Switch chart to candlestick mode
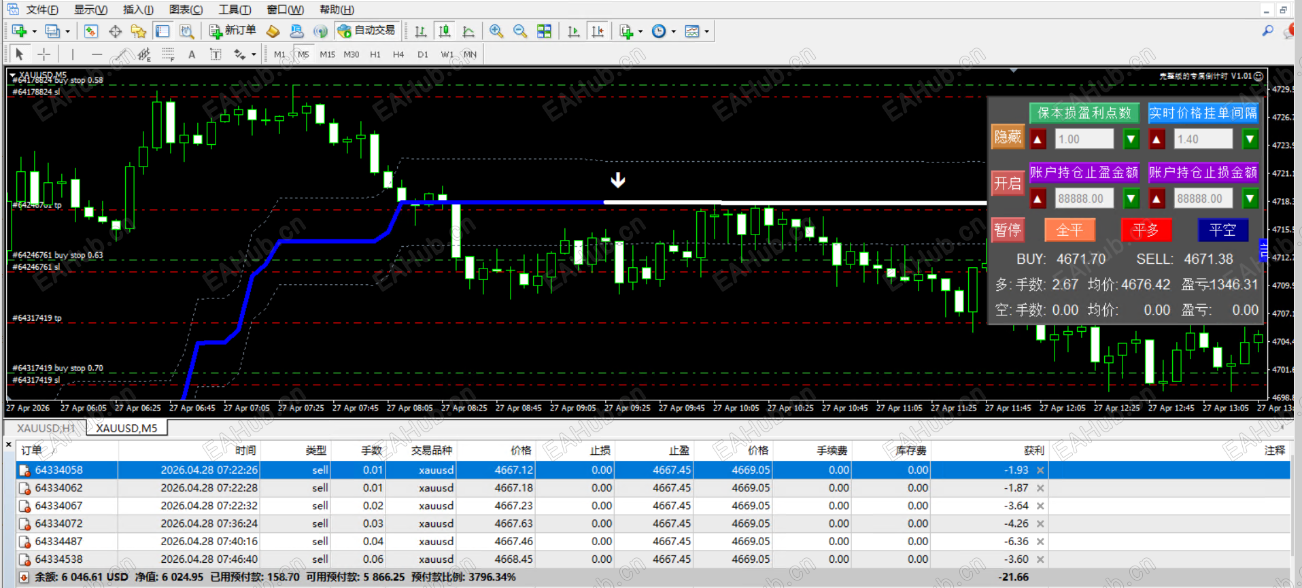This screenshot has height=588, width=1302. (x=445, y=31)
